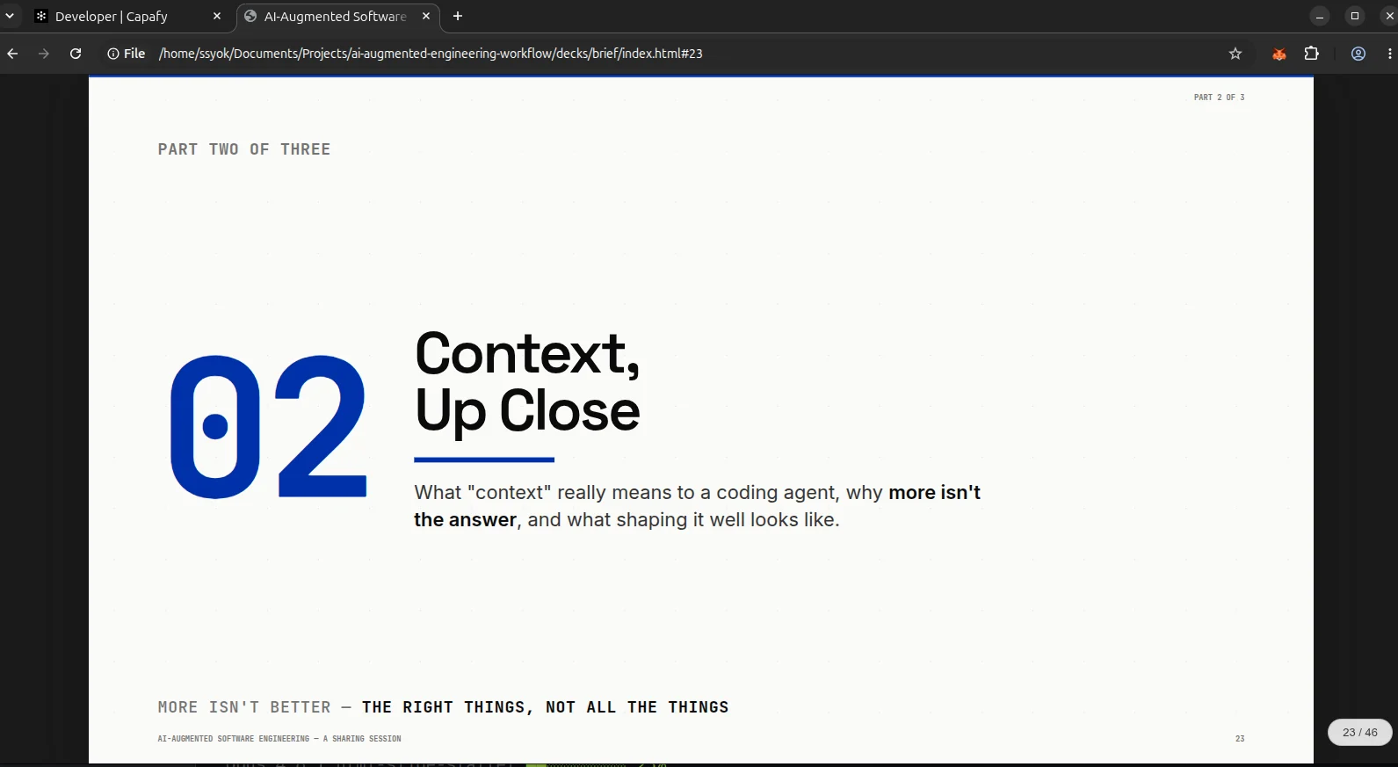Open the orange fox extension icon
This screenshot has width=1398, height=767.
coord(1279,54)
